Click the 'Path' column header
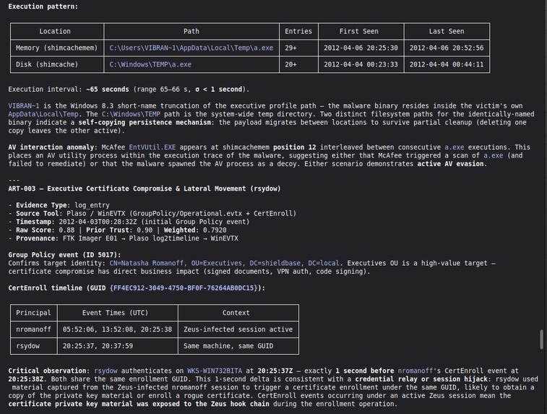 coord(191,31)
